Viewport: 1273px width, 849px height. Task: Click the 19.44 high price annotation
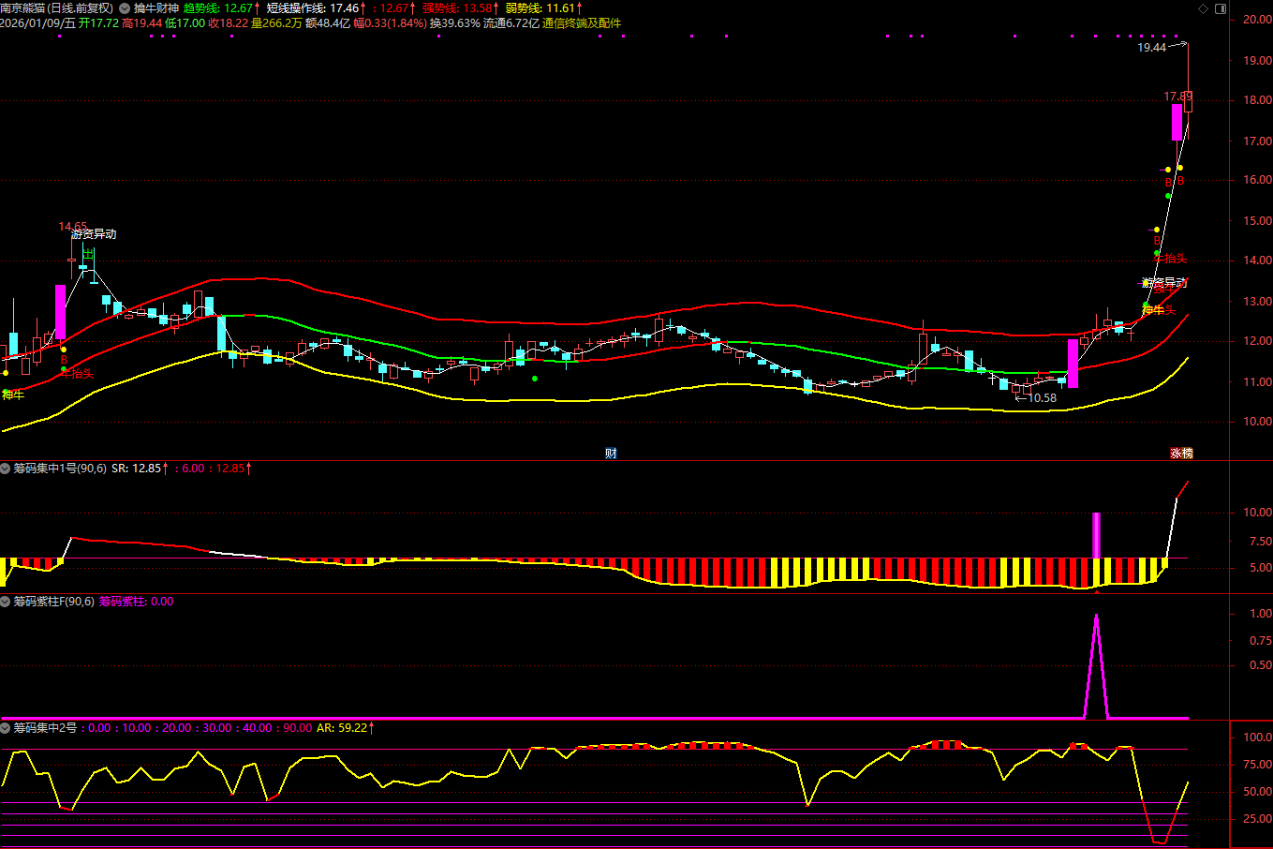[1151, 48]
